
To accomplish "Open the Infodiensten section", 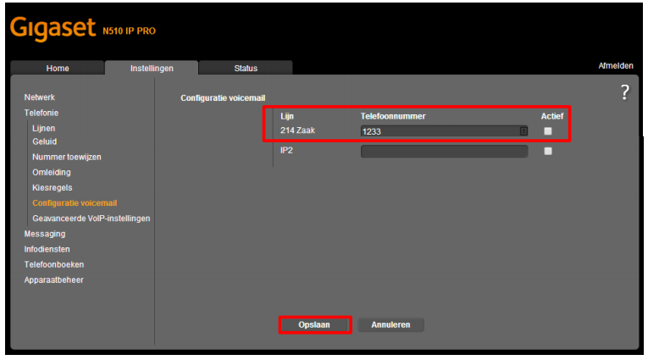I will [47, 249].
